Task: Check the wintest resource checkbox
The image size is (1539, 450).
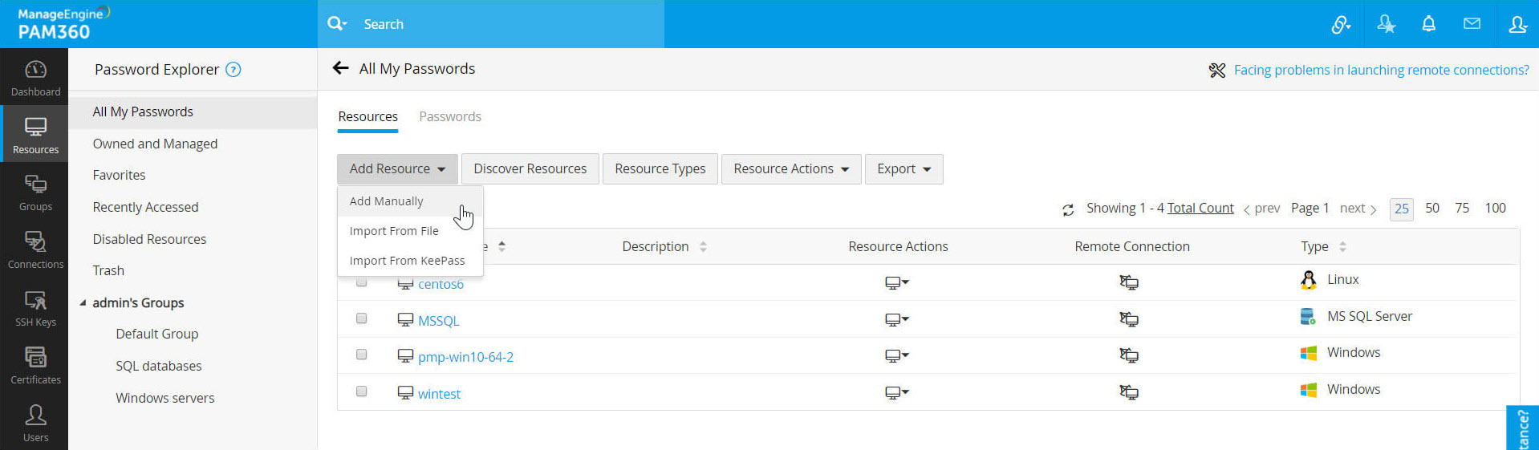Action: [x=362, y=391]
